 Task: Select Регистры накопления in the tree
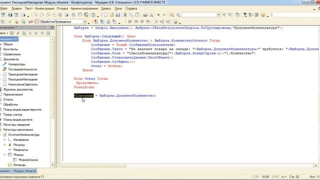[18, 129]
